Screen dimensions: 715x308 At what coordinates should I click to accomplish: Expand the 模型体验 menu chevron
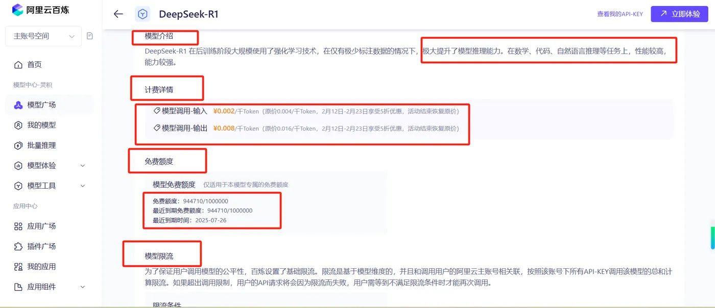coord(83,166)
